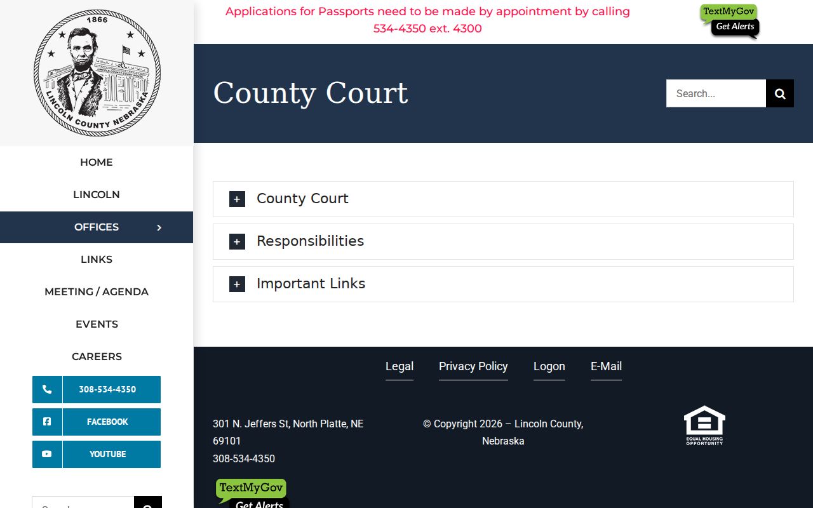Open the Logon footer link
This screenshot has height=508, width=813.
click(x=549, y=366)
